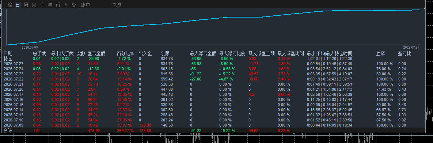This screenshot has width=433, height=143.
Task: Click the 最大浮盈比例 column header
Action: (291, 53)
